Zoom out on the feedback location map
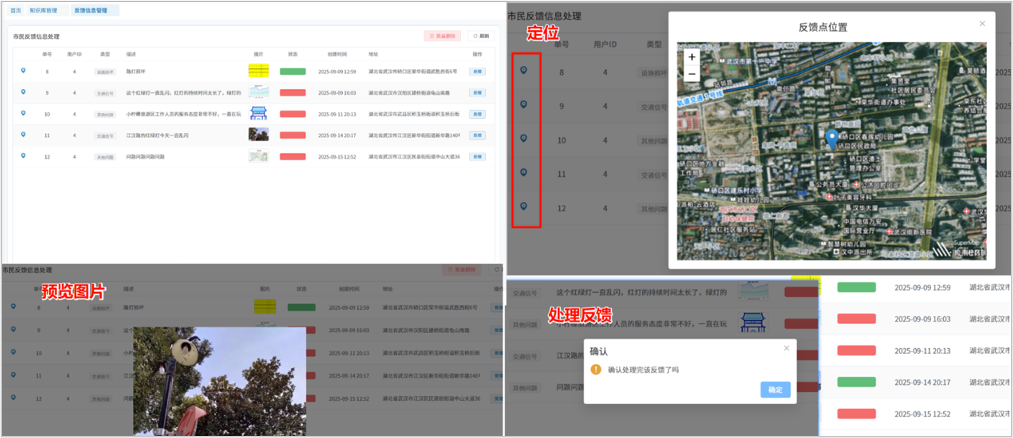The width and height of the screenshot is (1013, 438). (x=692, y=73)
